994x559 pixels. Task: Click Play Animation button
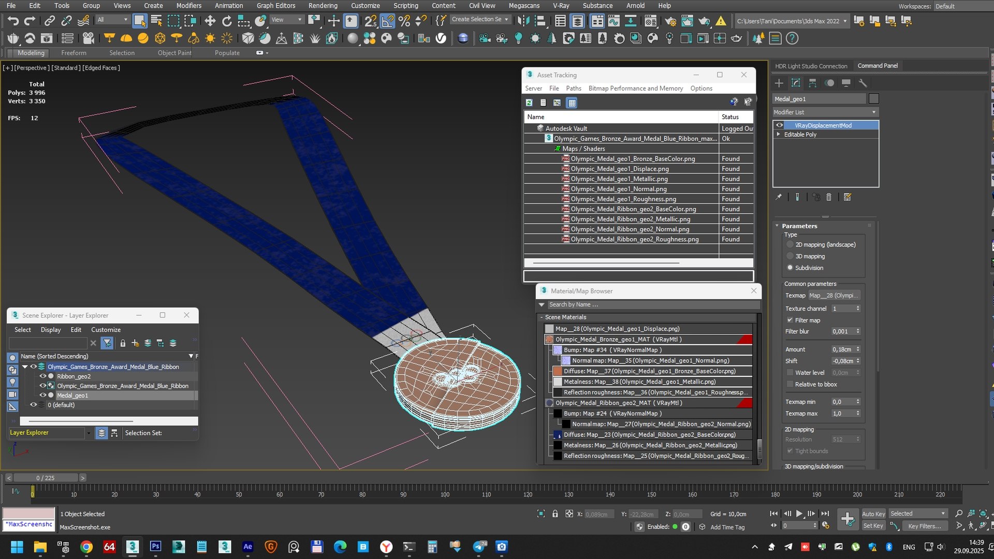(x=799, y=513)
